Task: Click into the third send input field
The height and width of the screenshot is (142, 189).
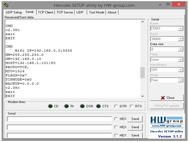Action: (59, 135)
